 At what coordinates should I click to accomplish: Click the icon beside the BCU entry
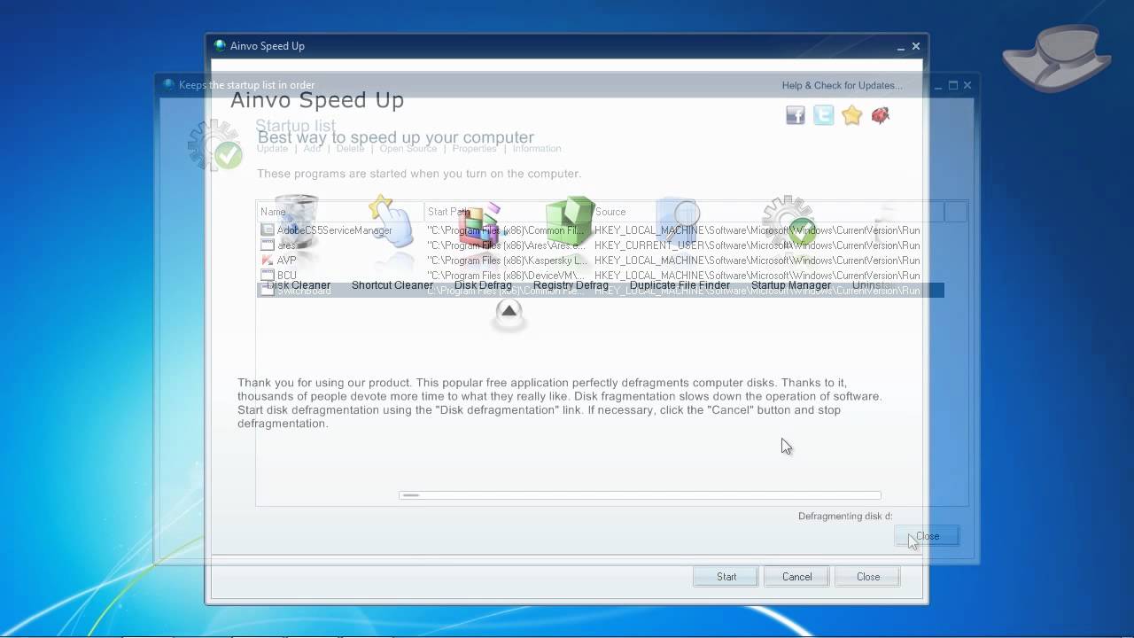point(268,276)
